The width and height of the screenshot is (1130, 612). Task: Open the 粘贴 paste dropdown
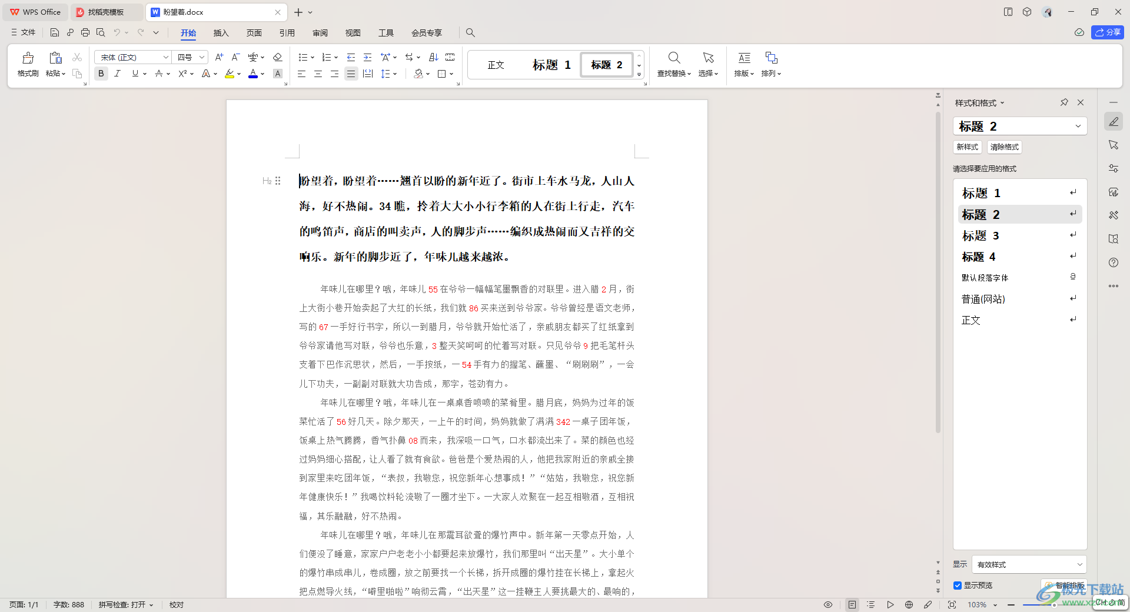[56, 74]
